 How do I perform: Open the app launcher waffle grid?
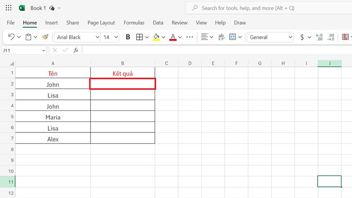[9, 8]
